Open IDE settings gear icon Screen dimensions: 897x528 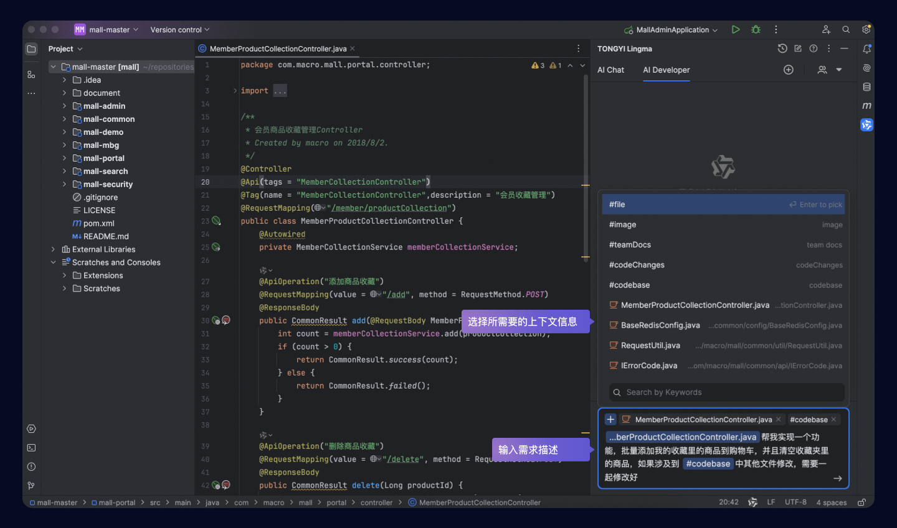[x=866, y=29]
